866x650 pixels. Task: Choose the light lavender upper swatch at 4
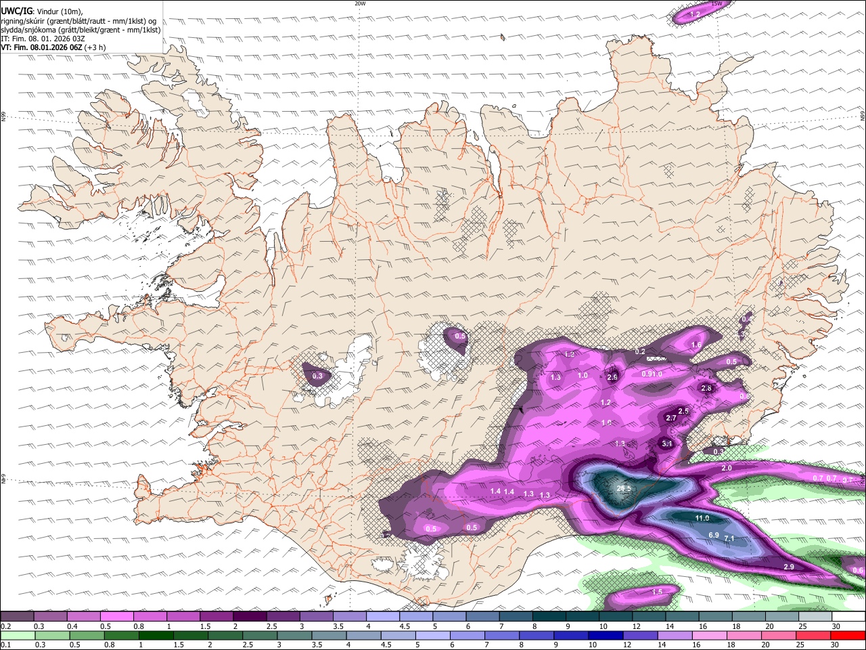(x=382, y=616)
